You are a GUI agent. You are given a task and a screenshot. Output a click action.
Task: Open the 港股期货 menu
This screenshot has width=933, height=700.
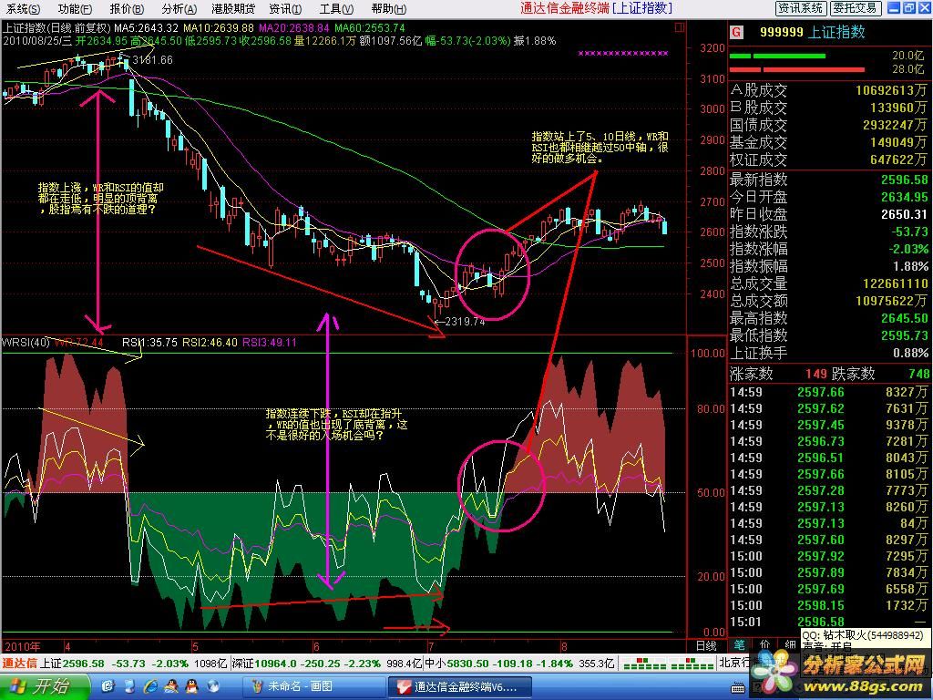click(233, 9)
